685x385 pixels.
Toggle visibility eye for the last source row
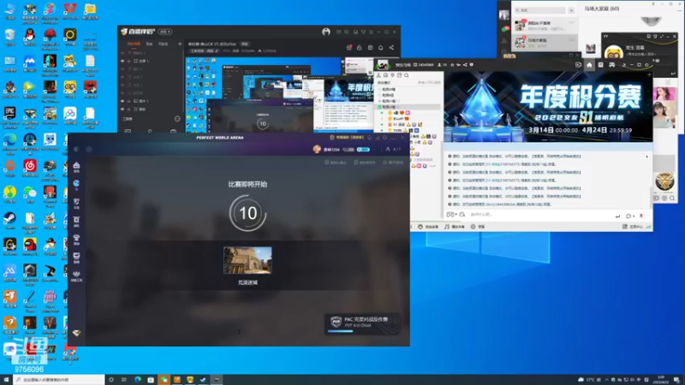click(122, 109)
